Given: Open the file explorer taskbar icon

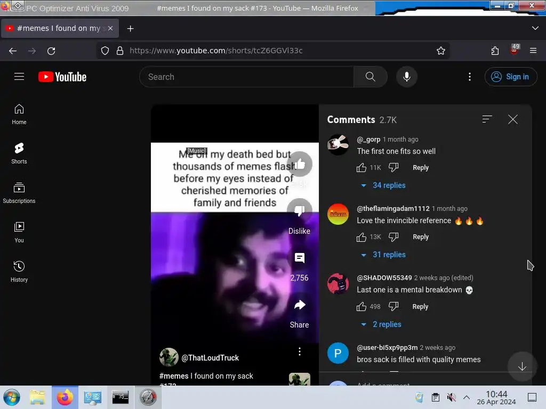Looking at the screenshot, I should click(x=37, y=397).
